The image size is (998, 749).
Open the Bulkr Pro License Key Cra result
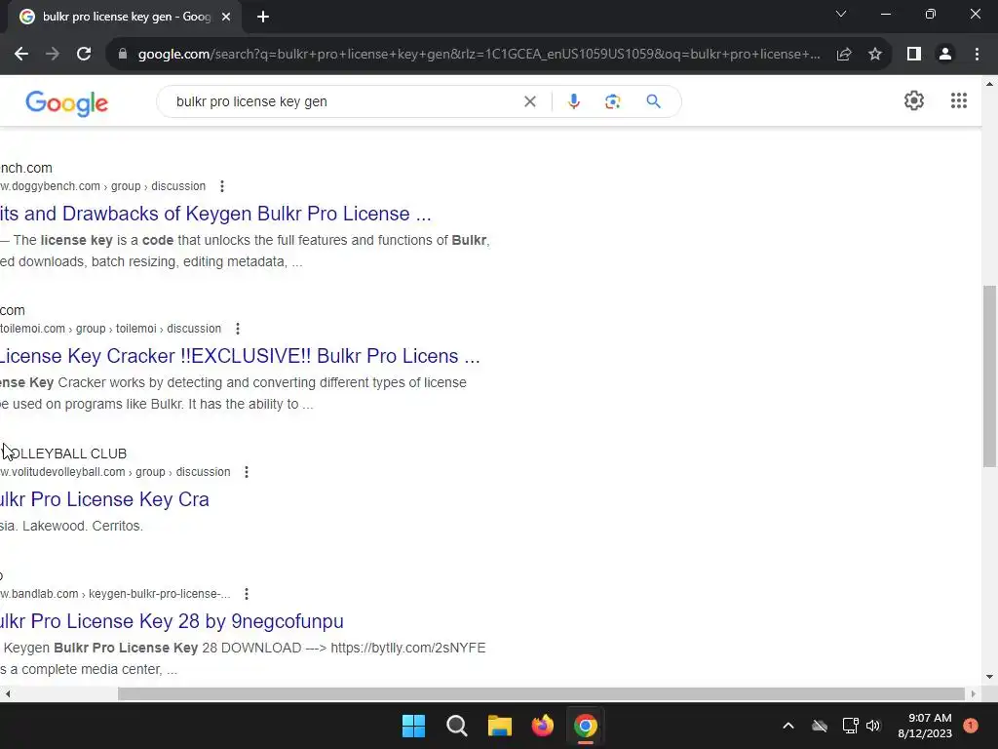[x=104, y=499]
